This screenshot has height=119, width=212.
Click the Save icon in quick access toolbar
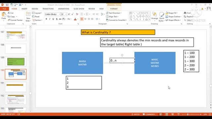coord(7,5)
